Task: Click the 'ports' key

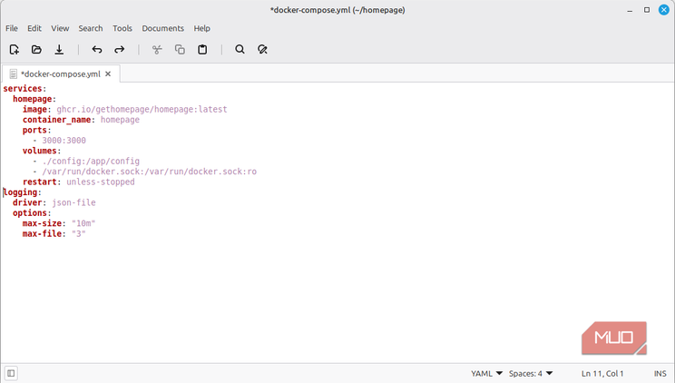Action: pyautogui.click(x=34, y=130)
